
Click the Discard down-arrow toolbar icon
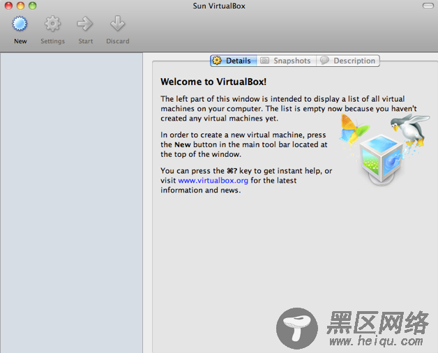coord(117,24)
